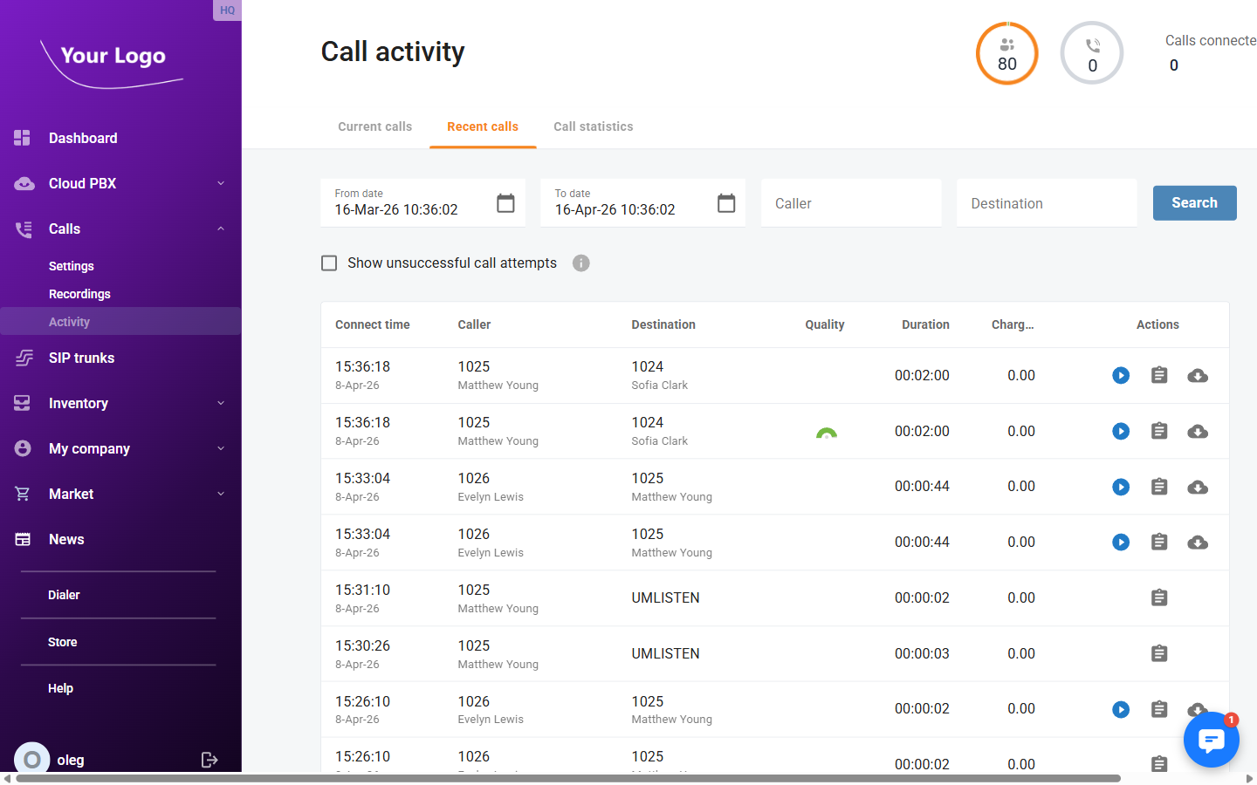Click the quality indicator on the second call row

(x=826, y=431)
